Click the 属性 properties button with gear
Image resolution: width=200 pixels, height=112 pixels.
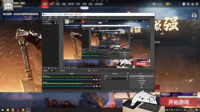click(90, 71)
